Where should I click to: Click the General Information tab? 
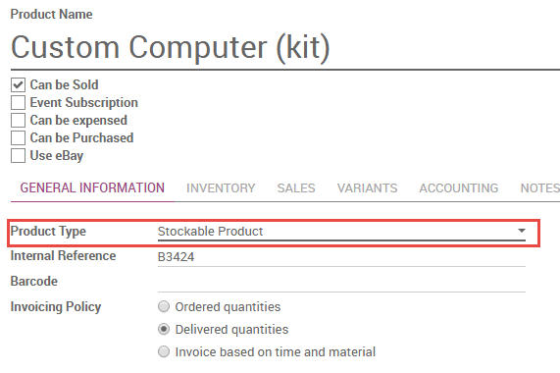click(x=92, y=187)
